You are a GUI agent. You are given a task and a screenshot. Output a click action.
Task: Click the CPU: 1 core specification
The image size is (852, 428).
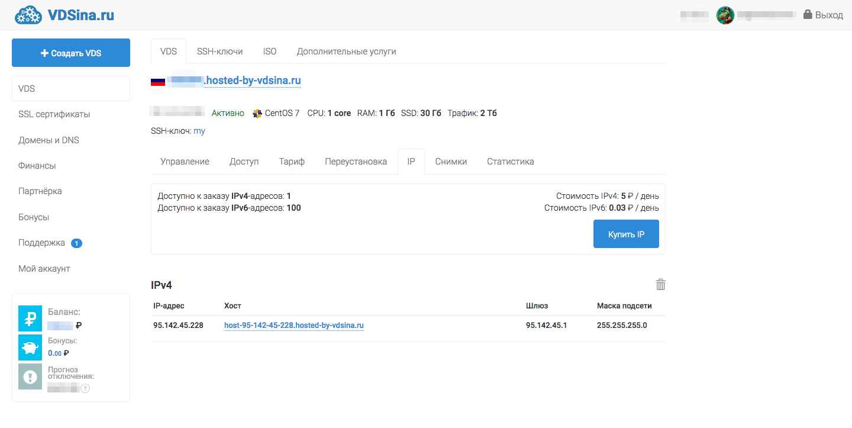click(x=329, y=113)
